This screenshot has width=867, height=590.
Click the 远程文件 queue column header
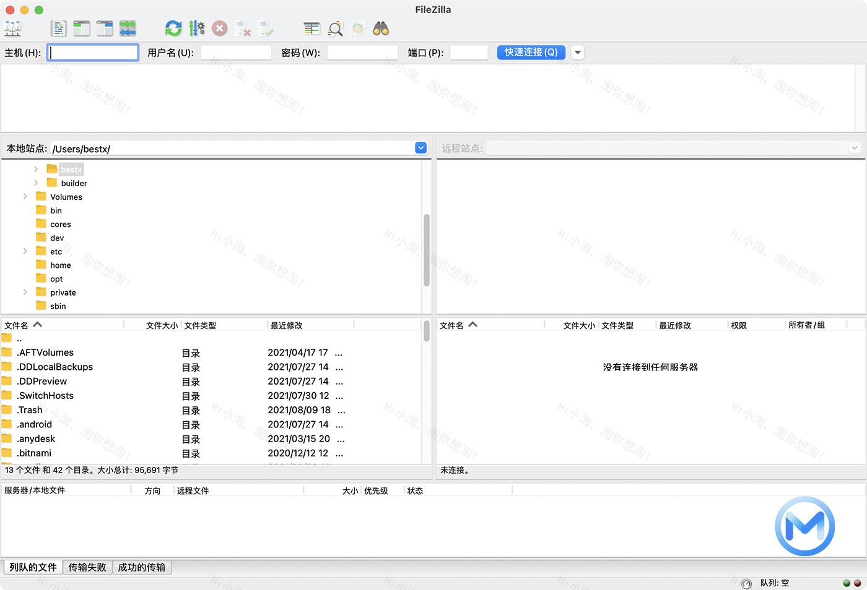(x=238, y=490)
